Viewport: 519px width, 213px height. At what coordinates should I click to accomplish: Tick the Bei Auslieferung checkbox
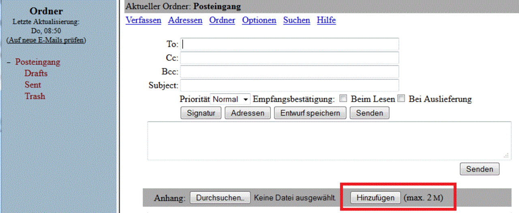click(401, 98)
